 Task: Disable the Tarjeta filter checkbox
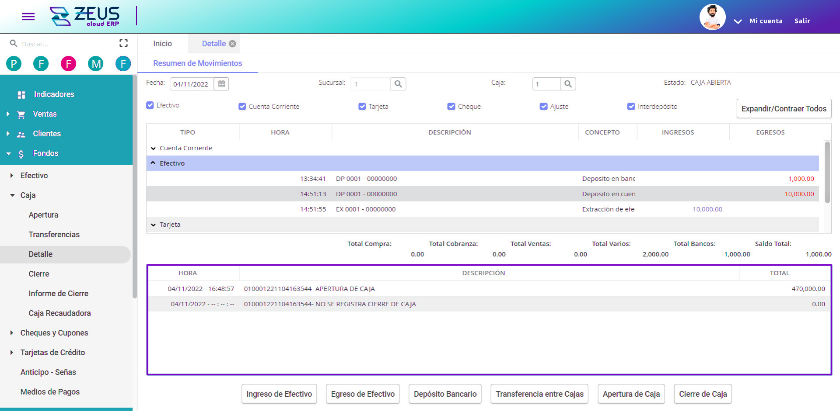pos(362,106)
